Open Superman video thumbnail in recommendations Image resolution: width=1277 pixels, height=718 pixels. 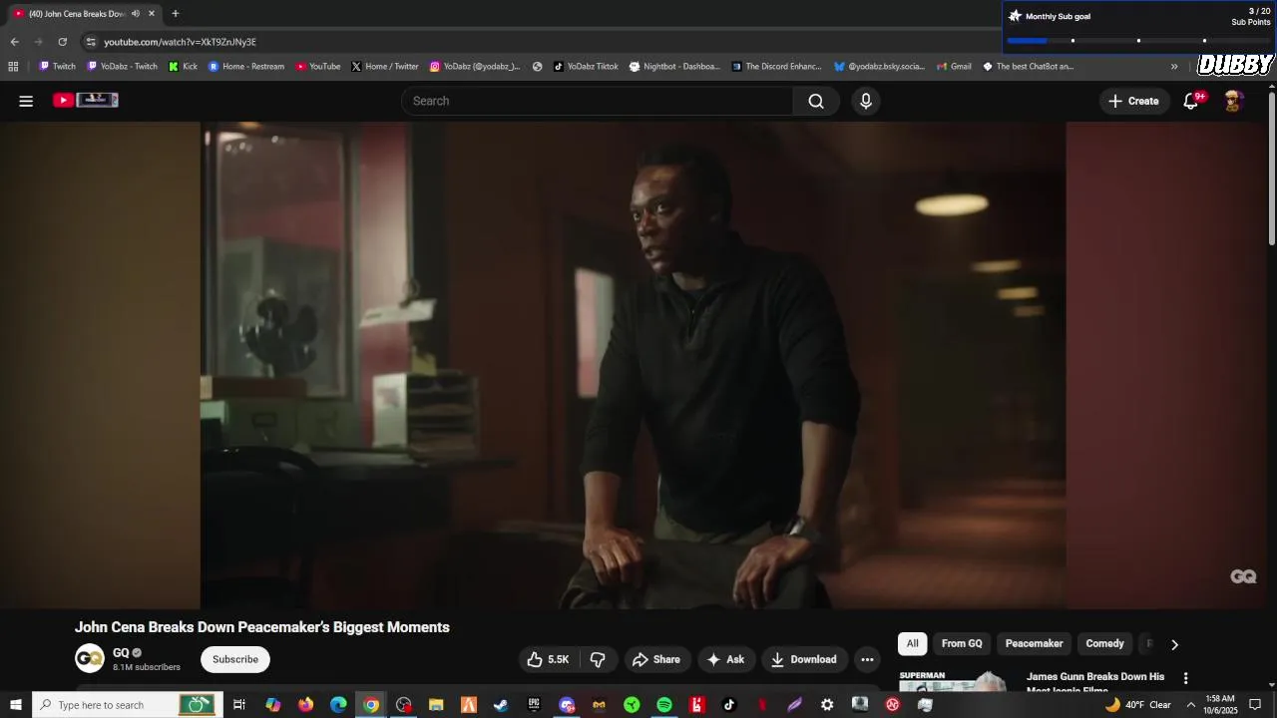pyautogui.click(x=953, y=680)
